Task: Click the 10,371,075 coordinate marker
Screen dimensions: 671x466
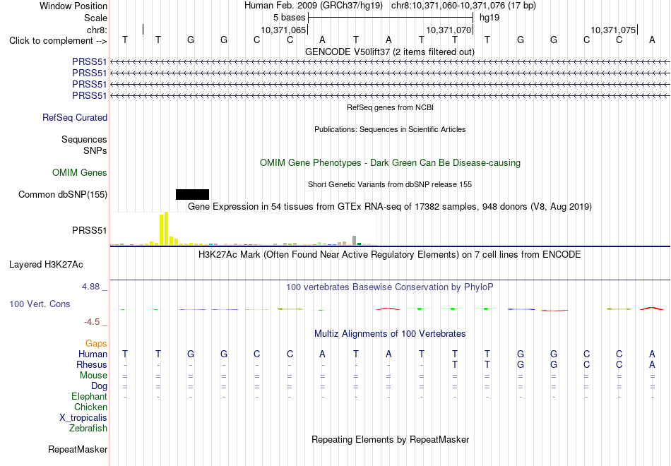Action: 614,30
